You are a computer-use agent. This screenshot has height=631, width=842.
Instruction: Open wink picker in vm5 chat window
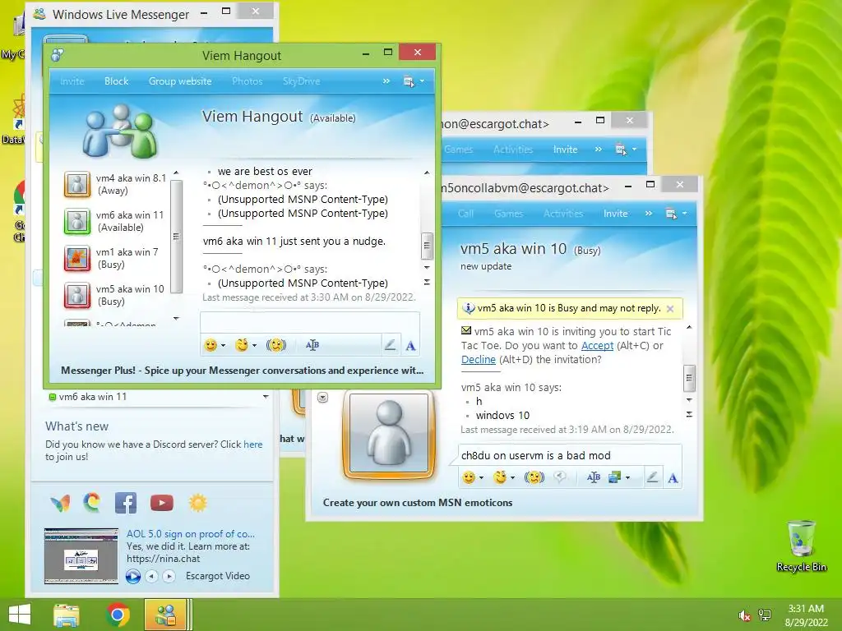coord(500,477)
